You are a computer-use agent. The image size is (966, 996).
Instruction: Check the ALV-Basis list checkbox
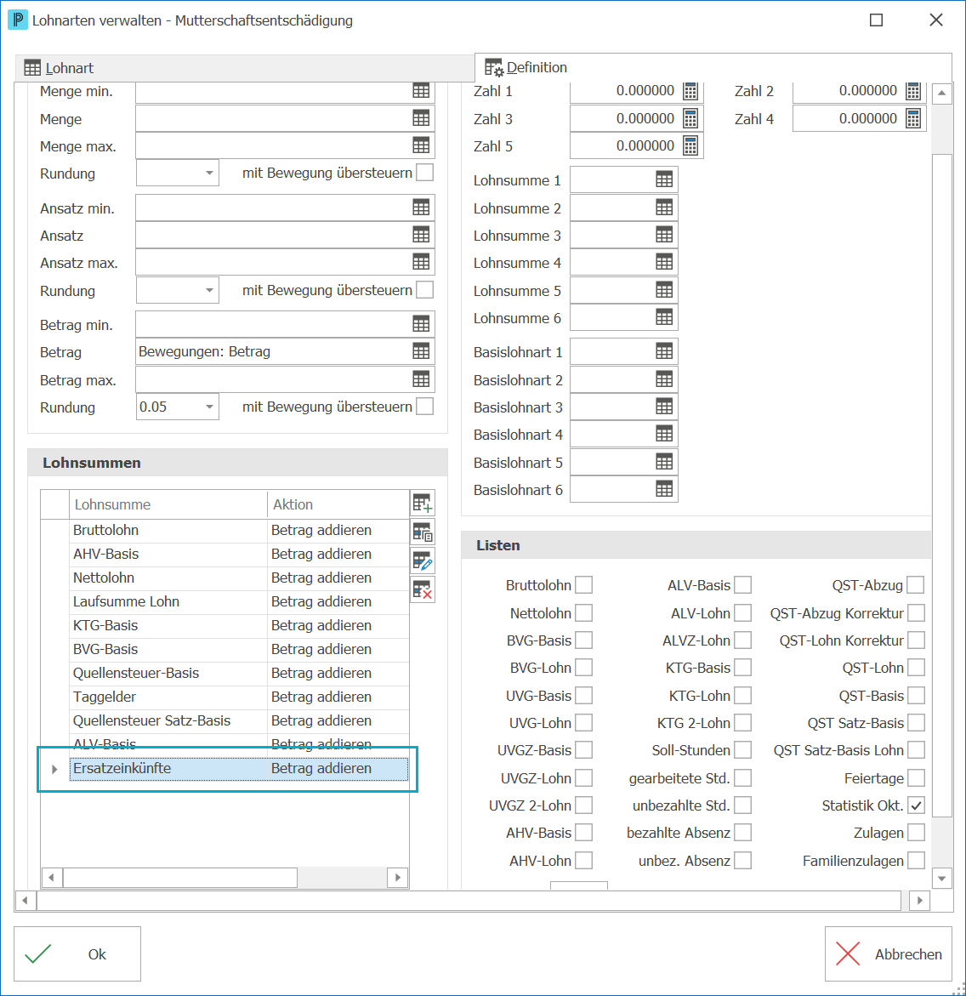click(742, 585)
